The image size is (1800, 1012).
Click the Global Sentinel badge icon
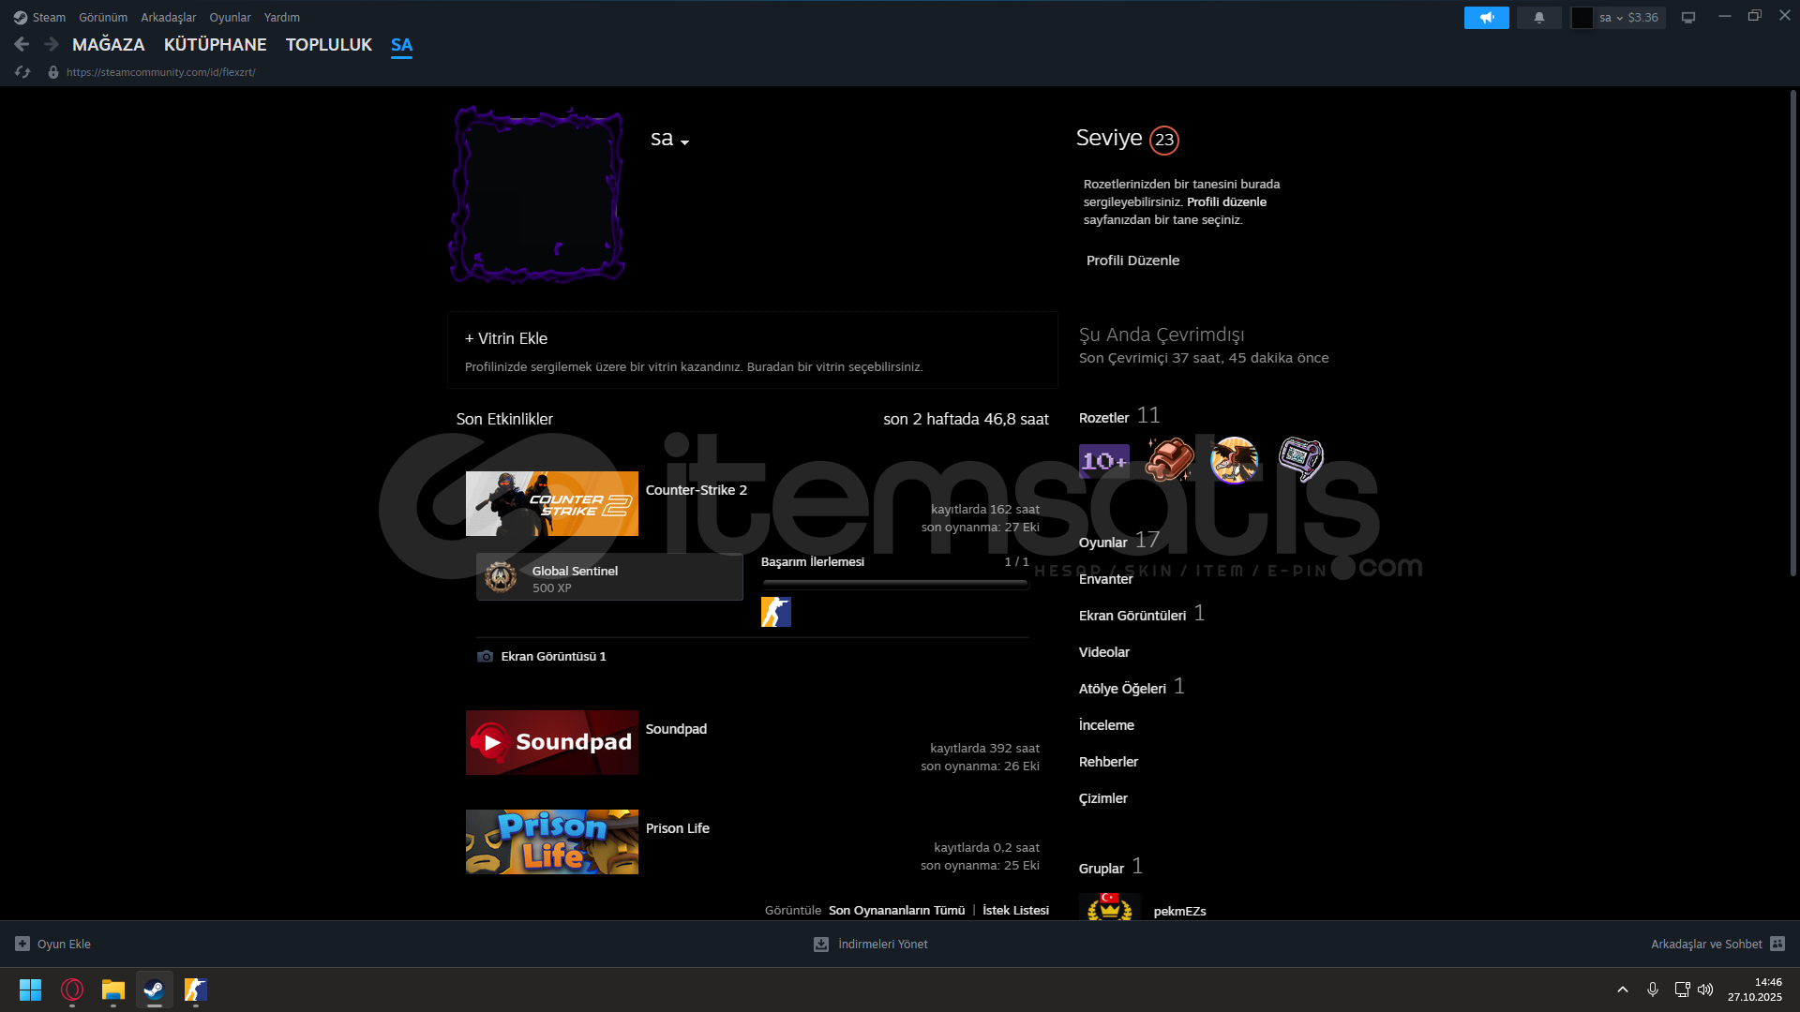click(x=501, y=577)
